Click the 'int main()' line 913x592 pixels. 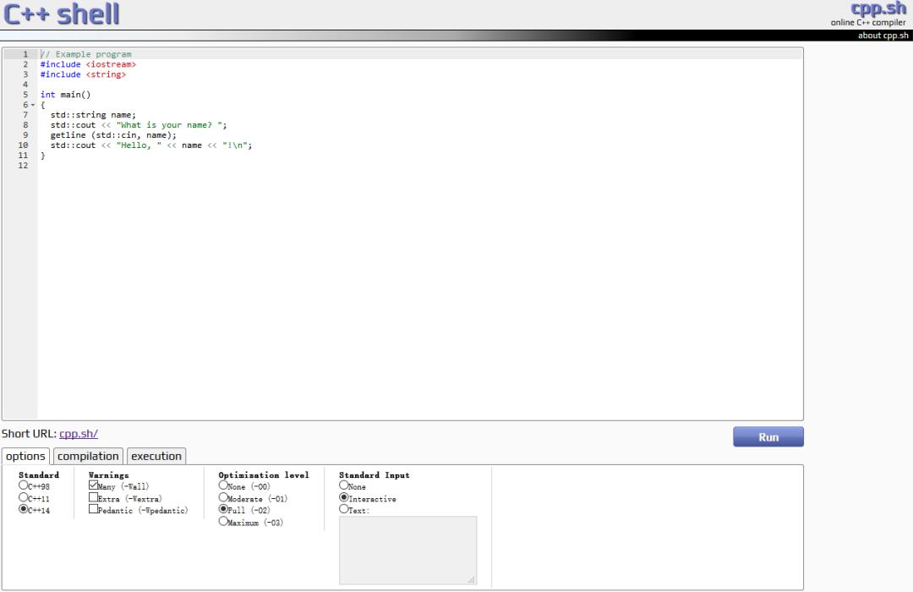click(66, 95)
